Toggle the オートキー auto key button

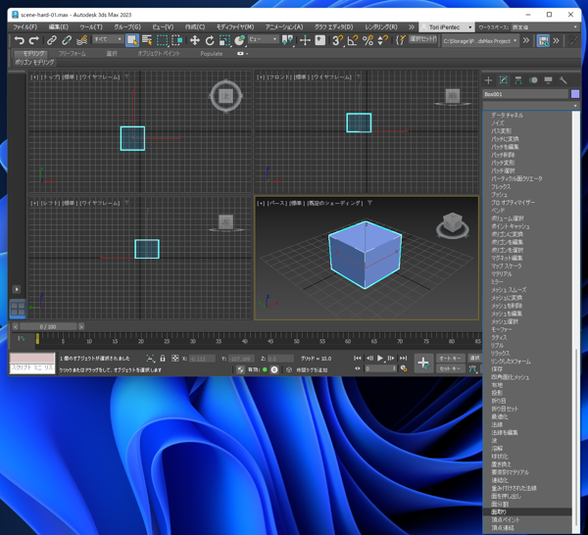tap(450, 358)
